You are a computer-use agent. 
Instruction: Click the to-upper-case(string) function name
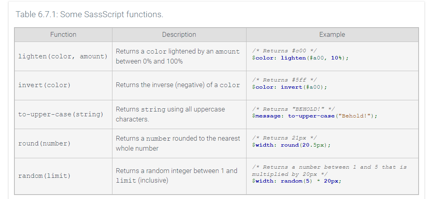60,114
